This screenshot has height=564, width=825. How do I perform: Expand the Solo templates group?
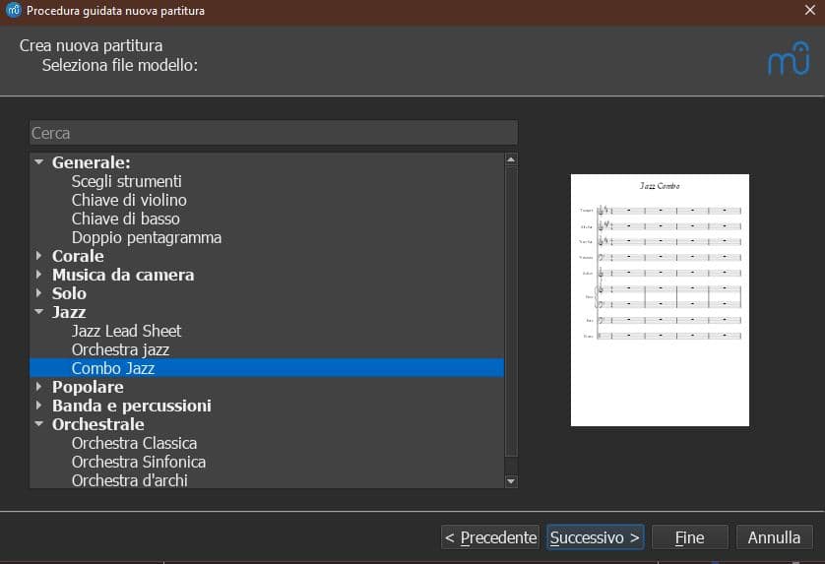pos(38,293)
